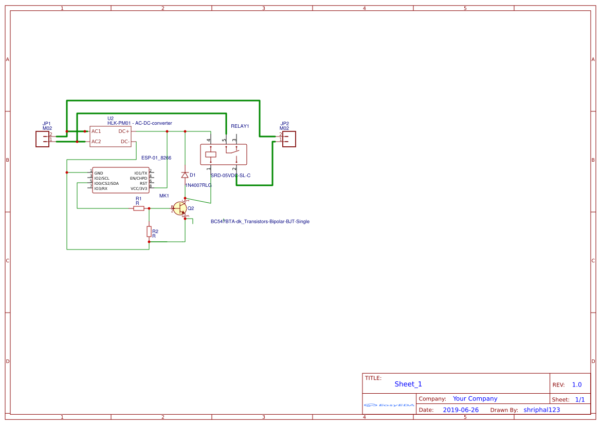
Task: Select the drawn-by name shriphal123
Action: pos(542,410)
